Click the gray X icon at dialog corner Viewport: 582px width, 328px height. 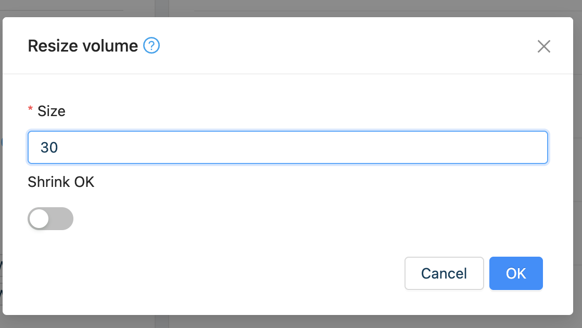pyautogui.click(x=544, y=46)
